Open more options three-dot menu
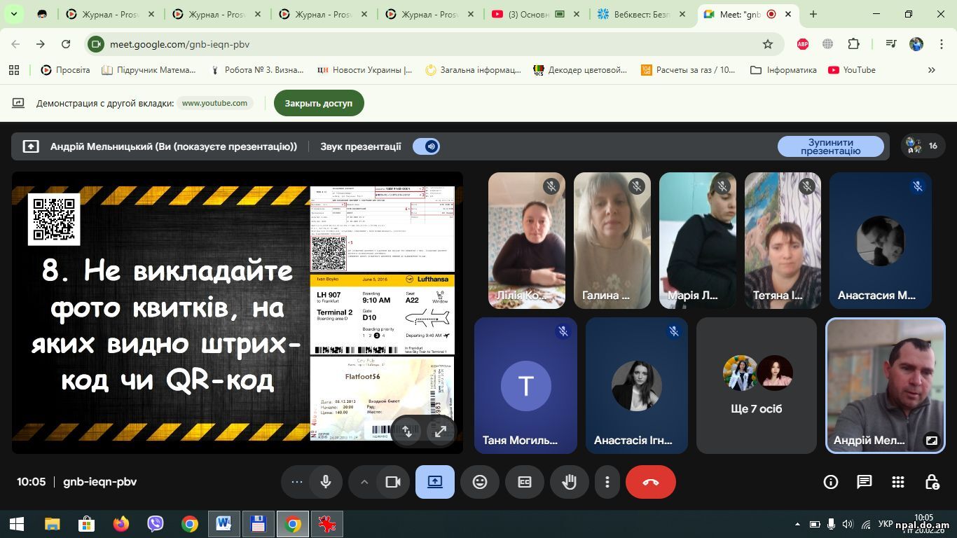This screenshot has height=538, width=957. (x=607, y=482)
